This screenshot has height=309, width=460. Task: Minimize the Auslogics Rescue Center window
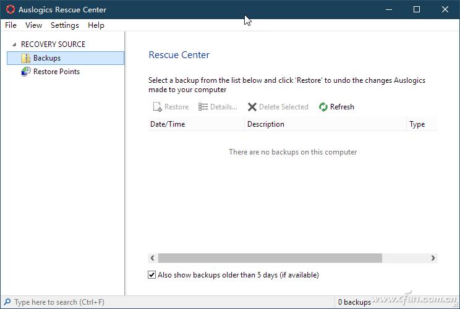click(389, 9)
